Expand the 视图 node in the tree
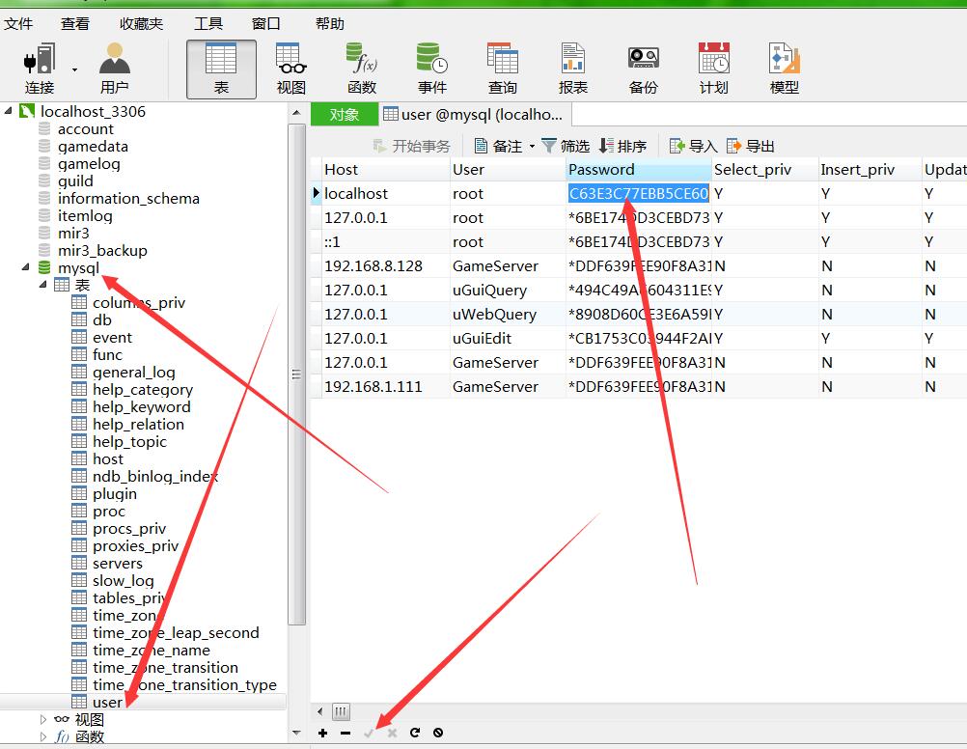Viewport: 967px width, 749px height. pyautogui.click(x=43, y=719)
